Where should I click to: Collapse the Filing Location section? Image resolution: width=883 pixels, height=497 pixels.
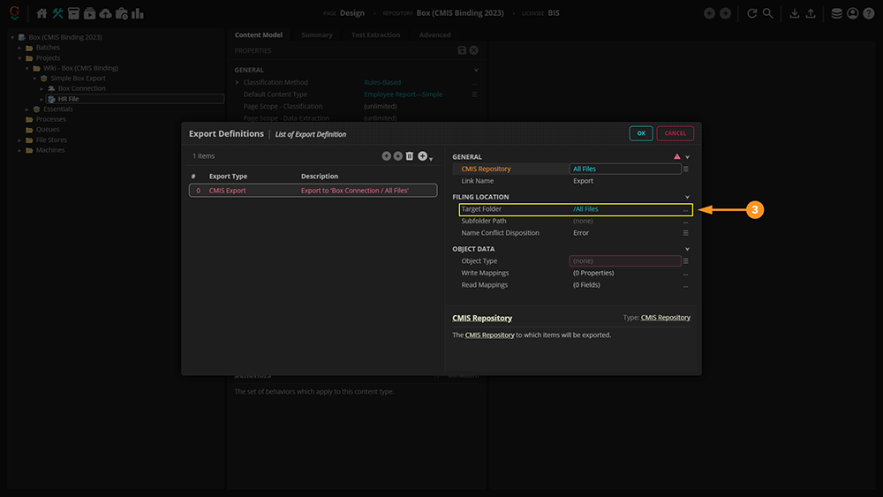point(687,197)
